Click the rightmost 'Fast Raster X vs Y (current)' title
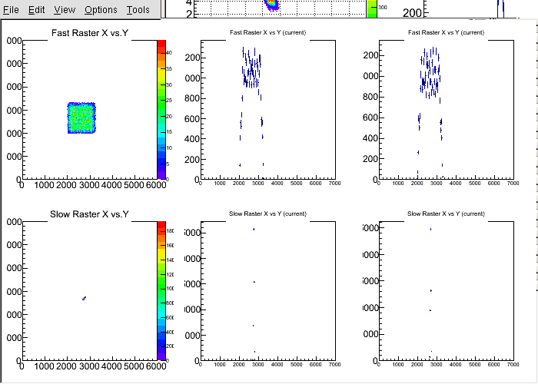538x384 pixels. click(x=446, y=32)
